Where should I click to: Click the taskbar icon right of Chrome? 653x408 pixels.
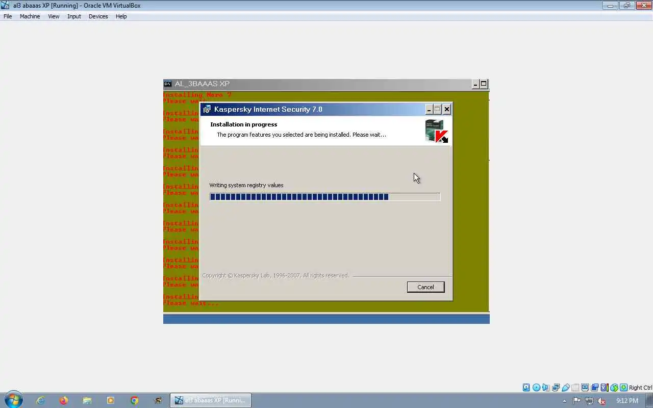click(x=158, y=400)
